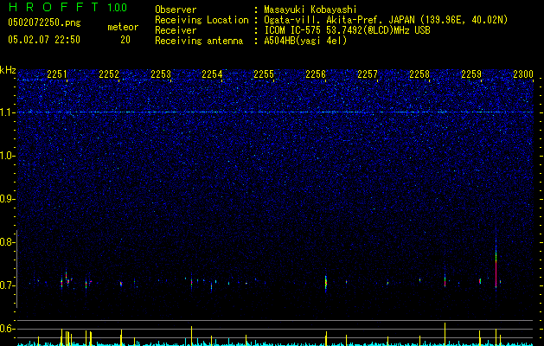Image resolution: width=544 pixels, height=346 pixels.
Task: Click time marker 2252
Action: [x=109, y=74]
